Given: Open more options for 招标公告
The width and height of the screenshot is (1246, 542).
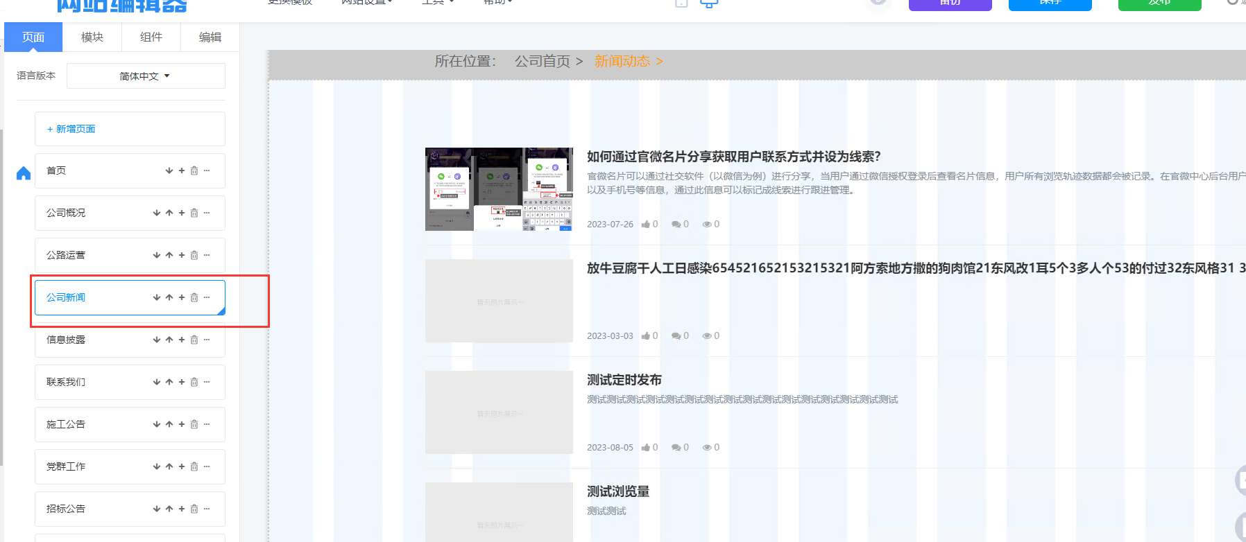Looking at the screenshot, I should 207,509.
